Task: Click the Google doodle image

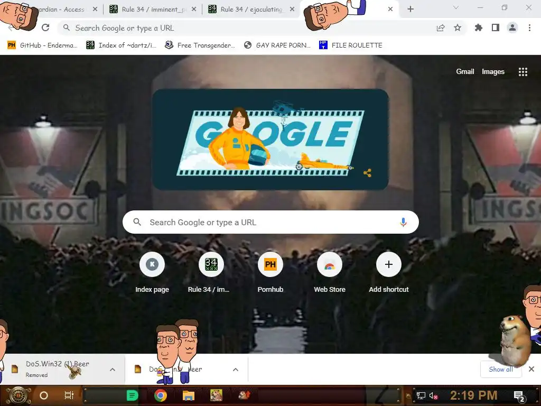Action: click(270, 140)
